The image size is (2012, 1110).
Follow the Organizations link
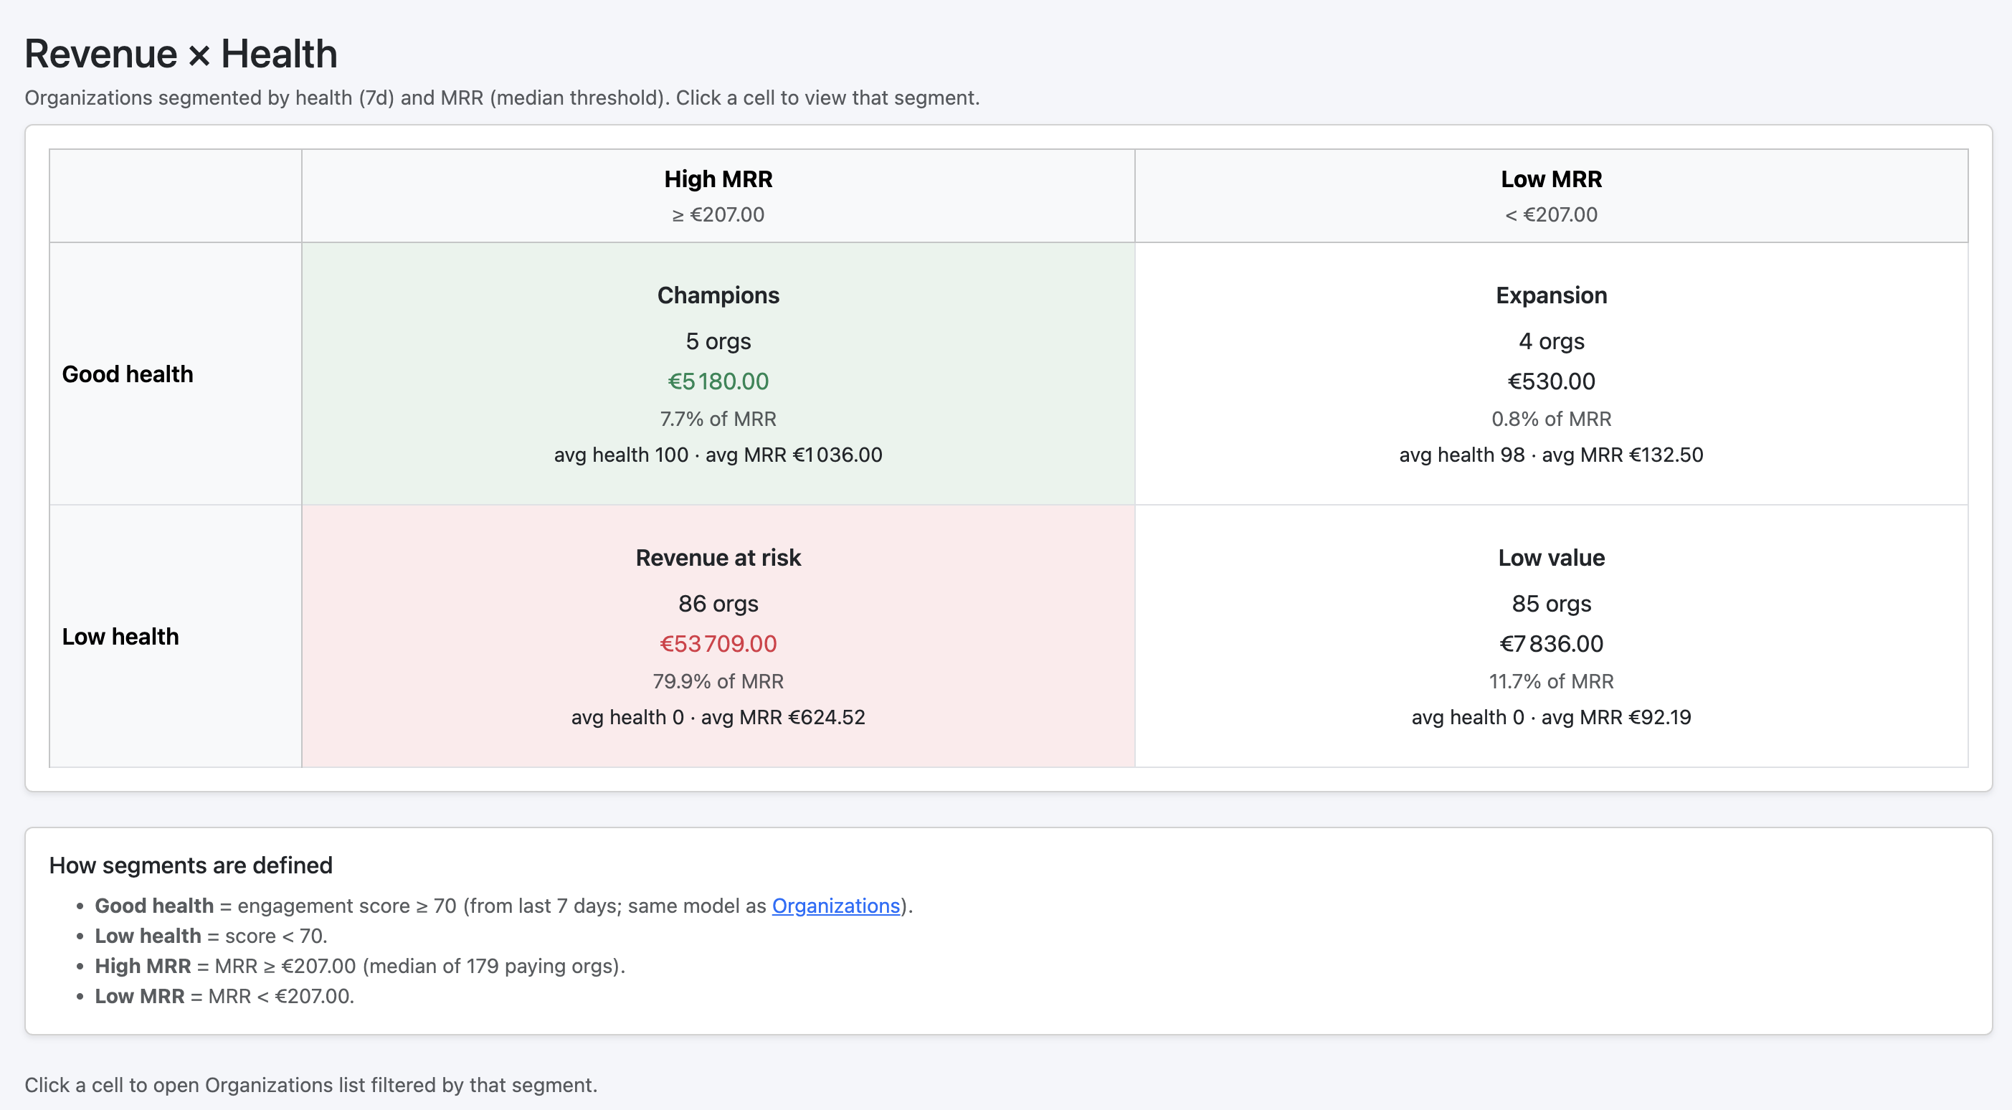835,906
